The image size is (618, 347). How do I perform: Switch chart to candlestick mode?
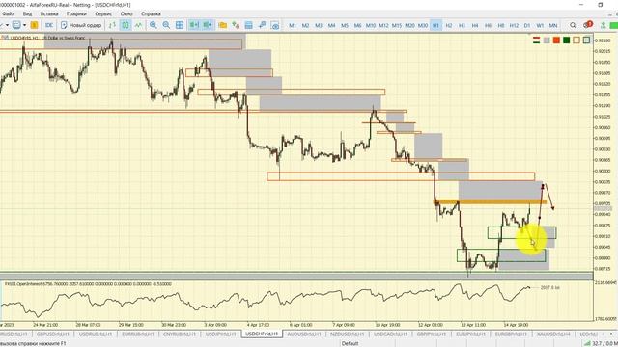pos(126,25)
